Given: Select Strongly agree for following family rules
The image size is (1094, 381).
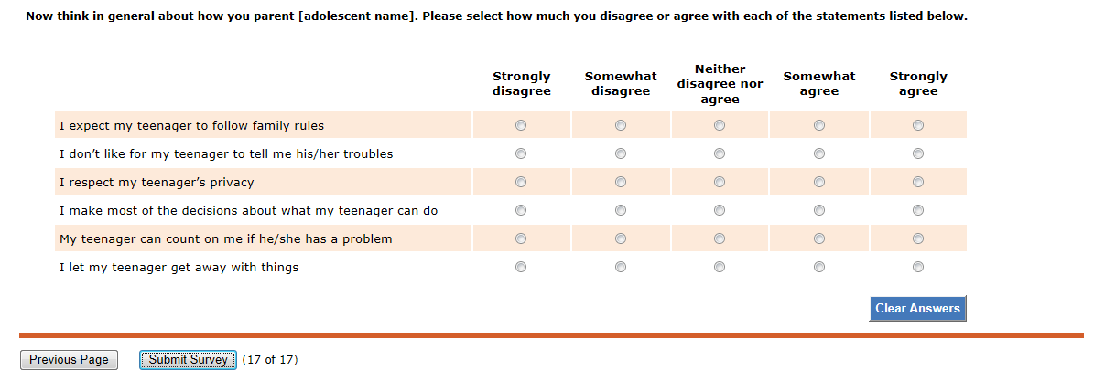Looking at the screenshot, I should 918,125.
